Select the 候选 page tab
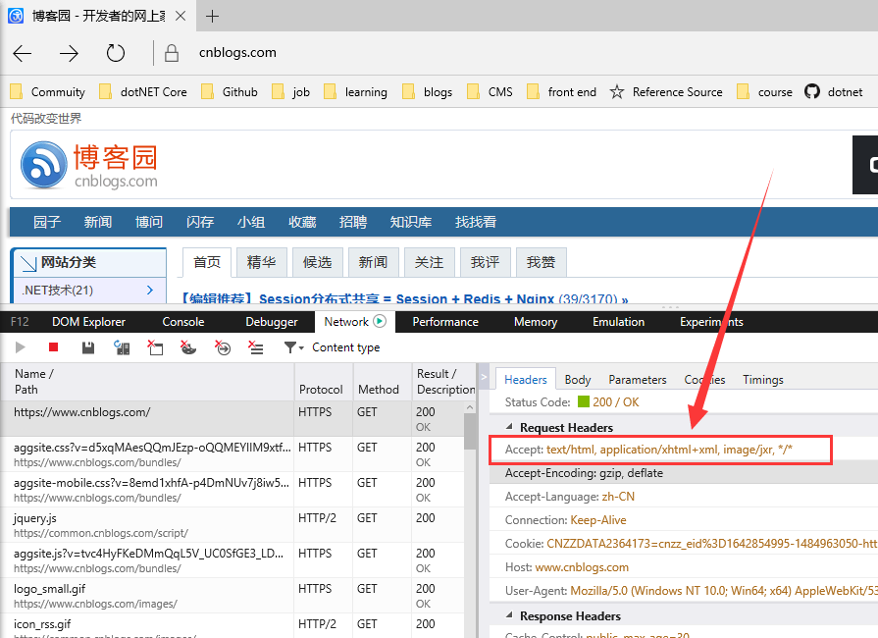 (318, 262)
